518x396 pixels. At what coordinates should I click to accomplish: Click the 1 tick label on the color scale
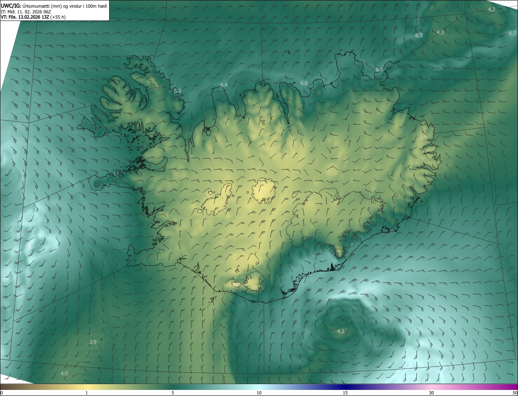tap(87, 393)
